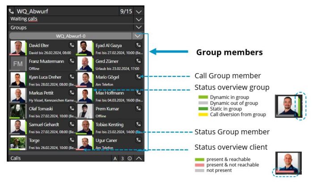Open the info icon in Calls bar
This screenshot has height=182, width=313.
click(x=130, y=158)
